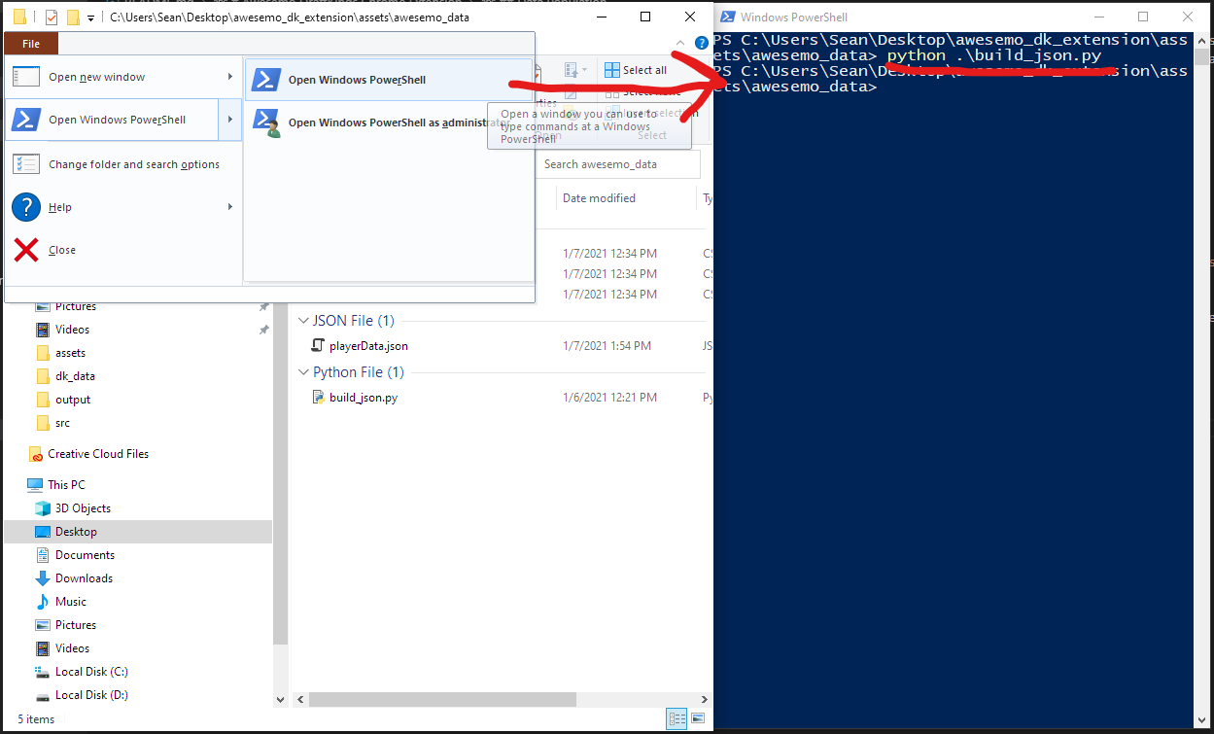Click the administrator PowerShell icon in the submenu

tap(265, 122)
